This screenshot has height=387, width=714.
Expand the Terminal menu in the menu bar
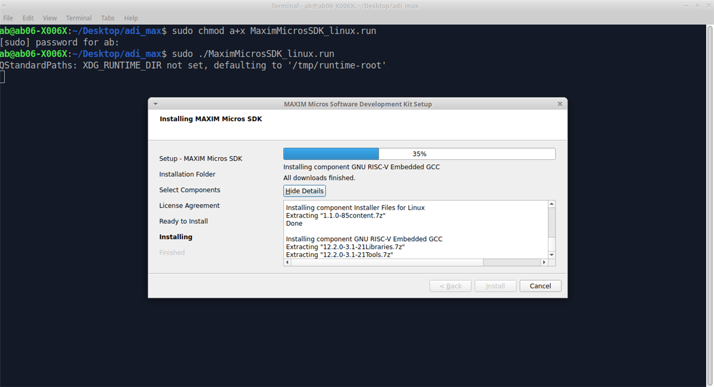79,18
